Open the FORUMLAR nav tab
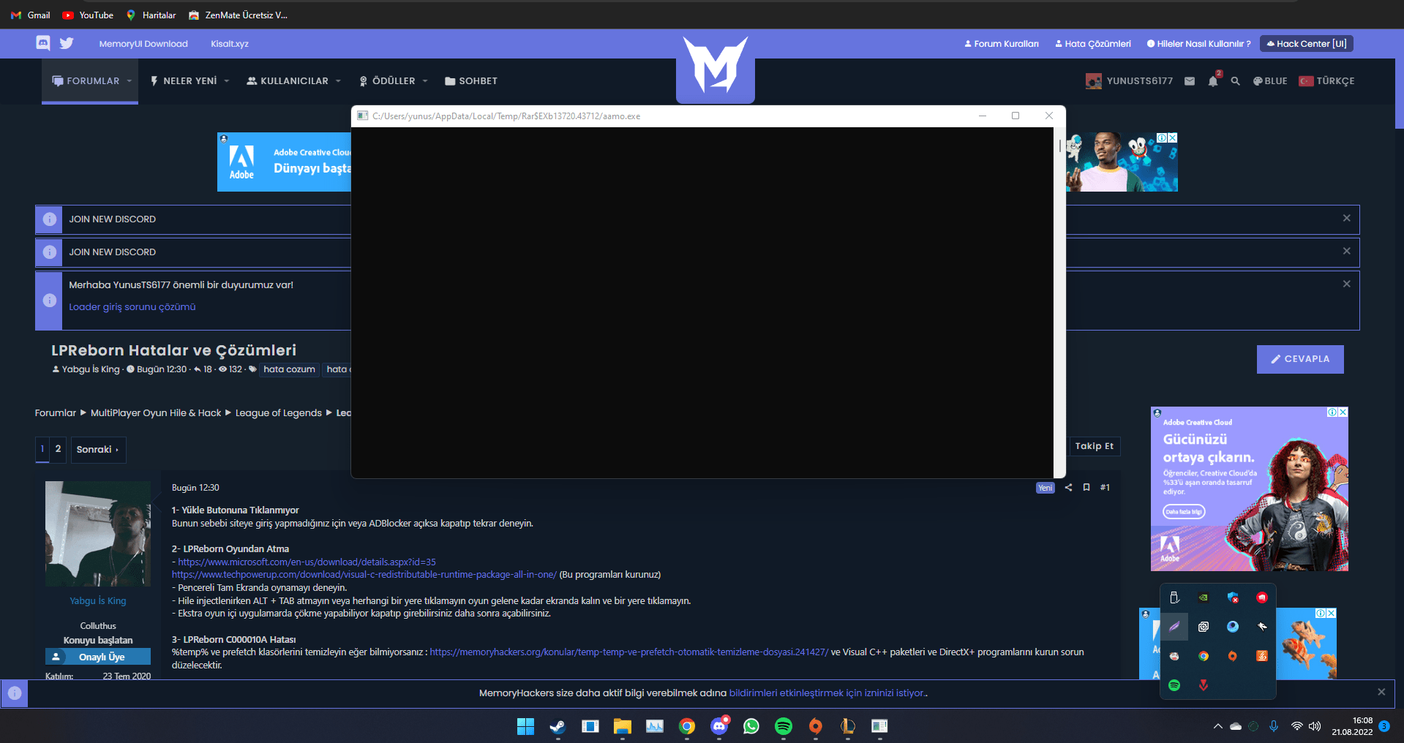Image resolution: width=1404 pixels, height=743 pixels. (86, 81)
